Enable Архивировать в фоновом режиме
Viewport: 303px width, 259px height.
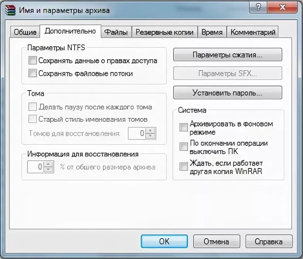click(x=184, y=127)
